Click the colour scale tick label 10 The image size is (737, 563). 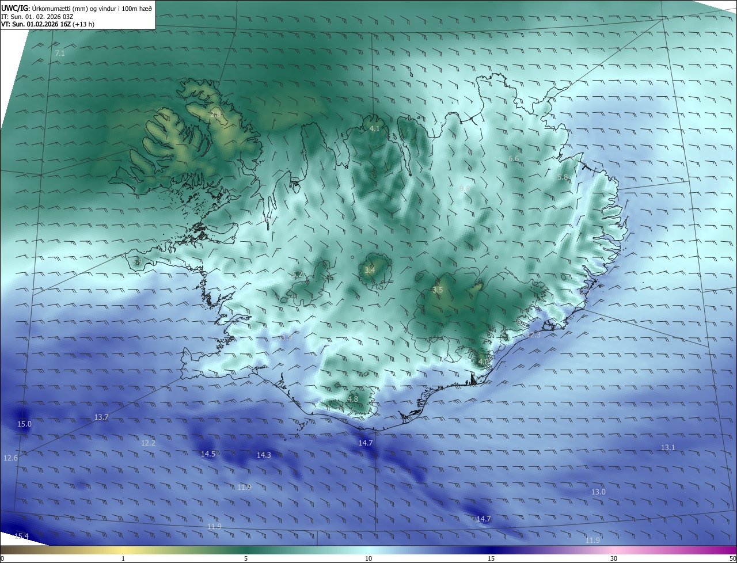click(368, 558)
